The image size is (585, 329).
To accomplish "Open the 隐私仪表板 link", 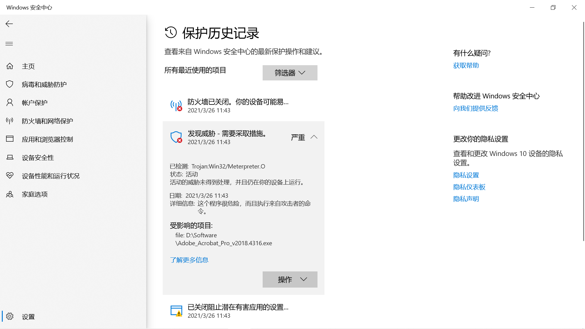I will 469,187.
